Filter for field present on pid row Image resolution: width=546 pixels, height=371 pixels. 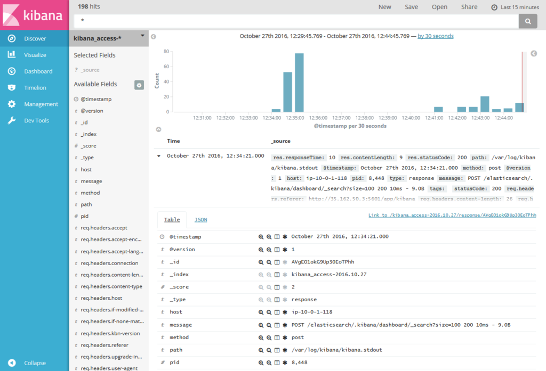pyautogui.click(x=285, y=362)
